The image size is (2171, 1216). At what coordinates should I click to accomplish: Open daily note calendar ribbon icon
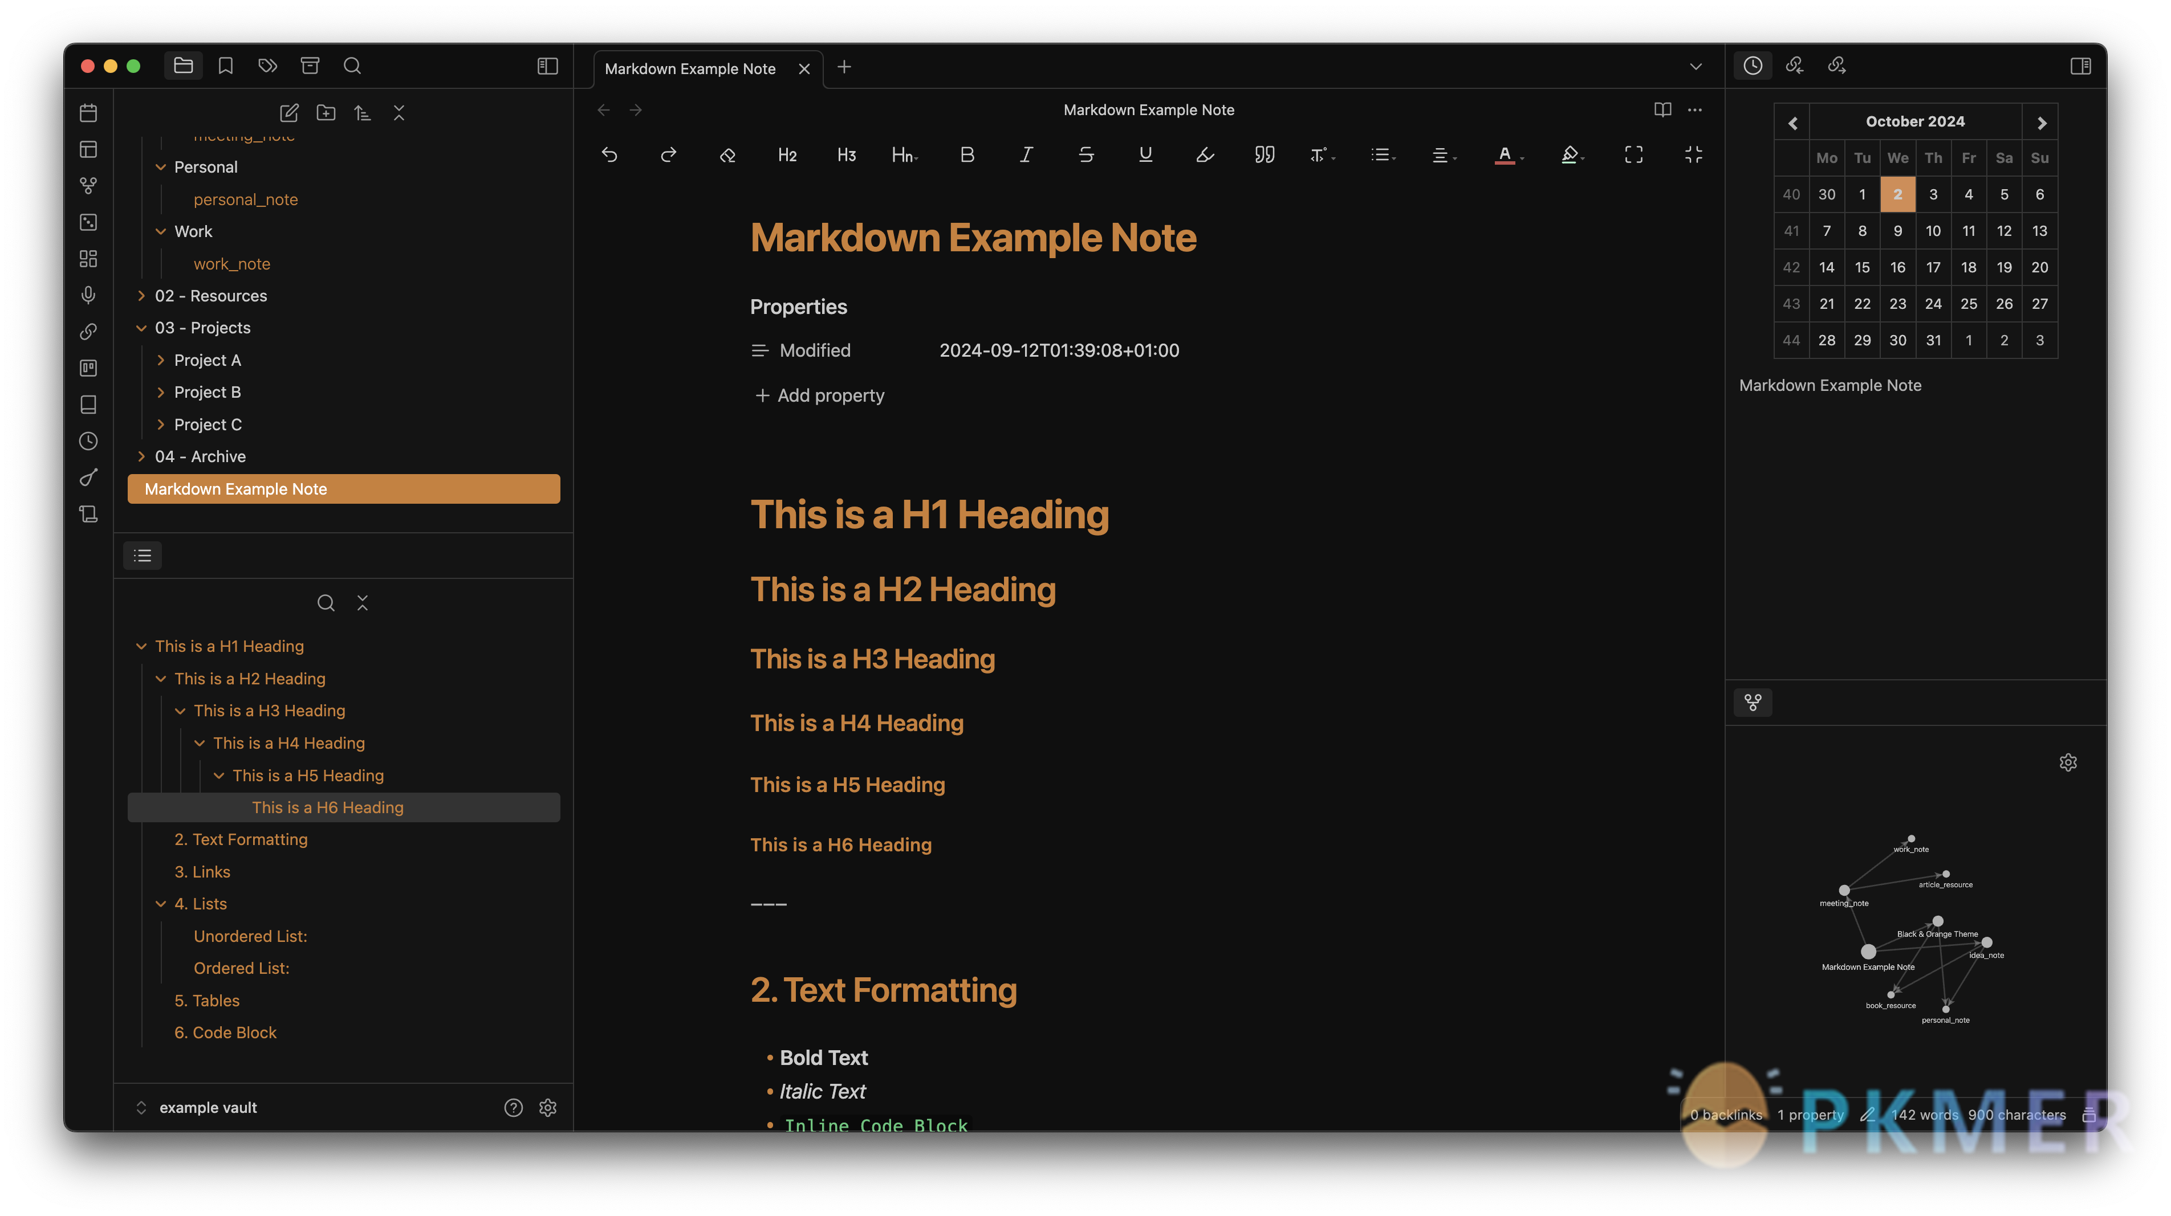coord(88,113)
